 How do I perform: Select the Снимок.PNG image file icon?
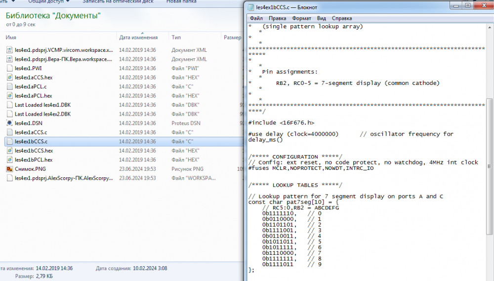[x=9, y=169]
